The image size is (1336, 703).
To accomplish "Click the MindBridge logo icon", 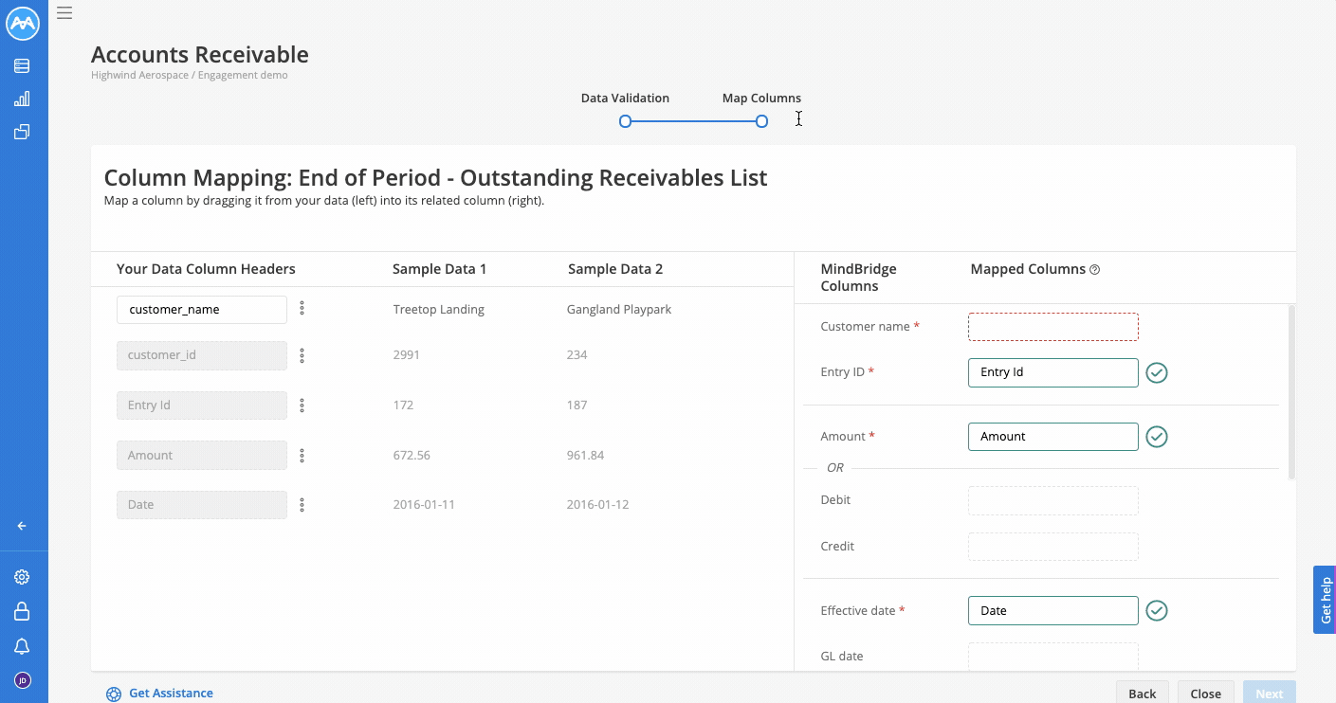I will click(x=23, y=23).
